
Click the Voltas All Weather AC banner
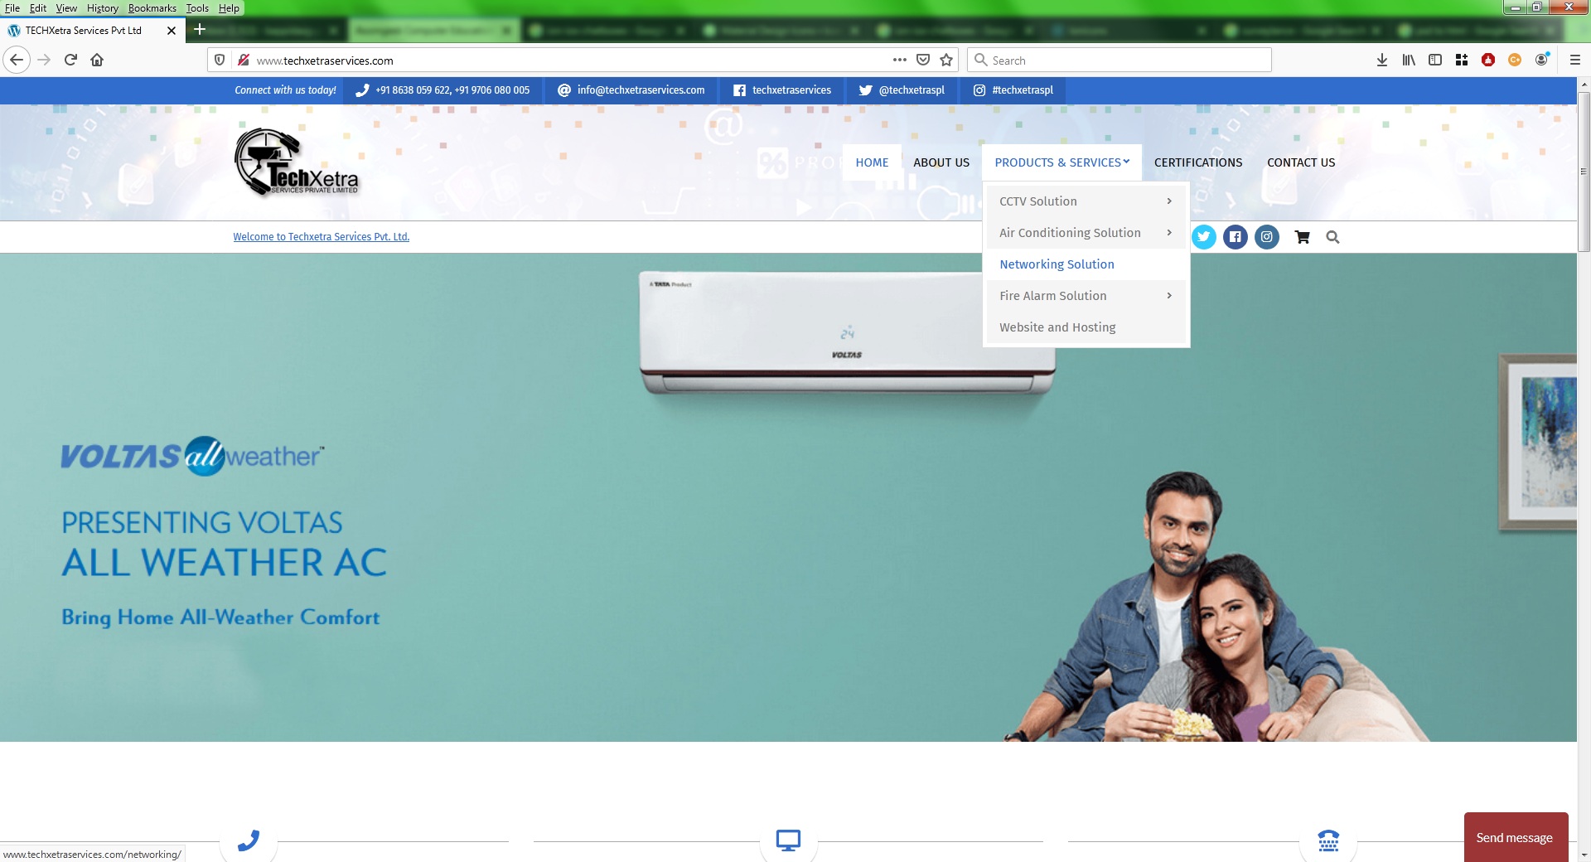788,497
